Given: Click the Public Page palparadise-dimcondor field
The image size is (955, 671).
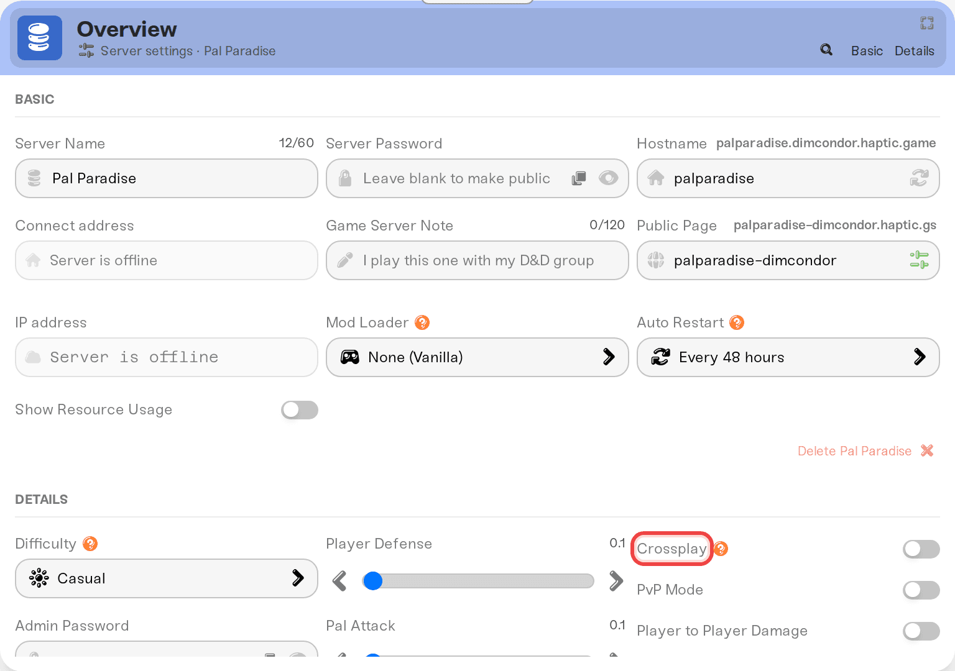Looking at the screenshot, I should pos(788,260).
